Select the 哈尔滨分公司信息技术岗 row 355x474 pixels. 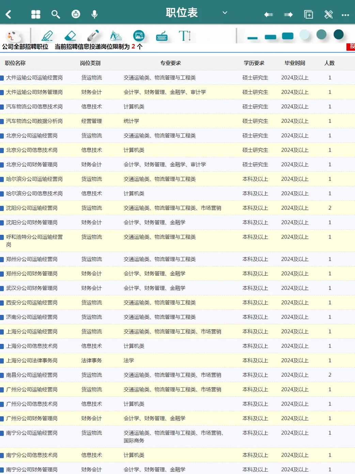point(177,193)
